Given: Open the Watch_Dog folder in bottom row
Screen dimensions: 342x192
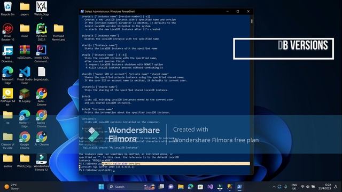Looking at the screenshot, I should click(x=25, y=161).
